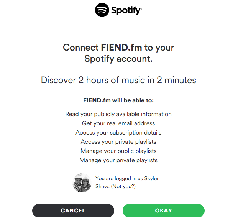Click the Spotify wordmark text
Viewport: 233px width, 222px height.
(x=126, y=10)
